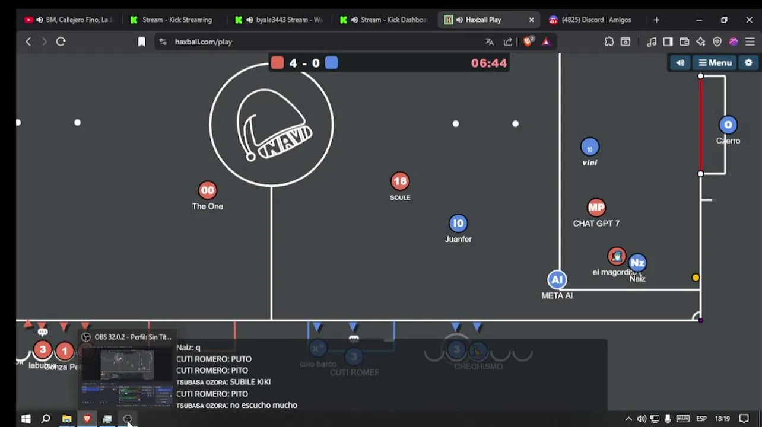Open the network icon in system tray

click(x=655, y=419)
